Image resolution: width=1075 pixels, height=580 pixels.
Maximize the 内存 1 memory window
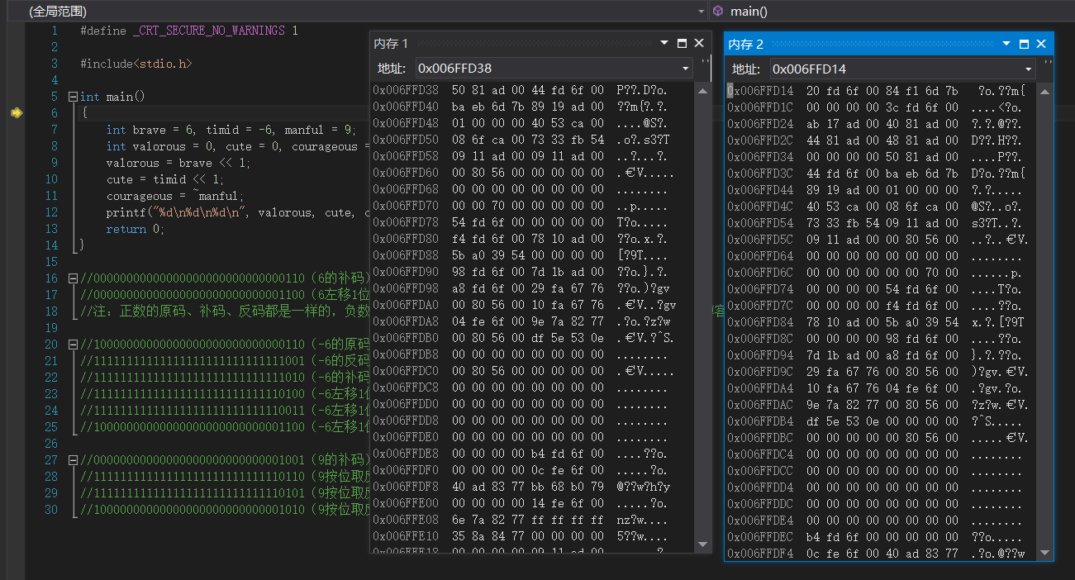[682, 43]
